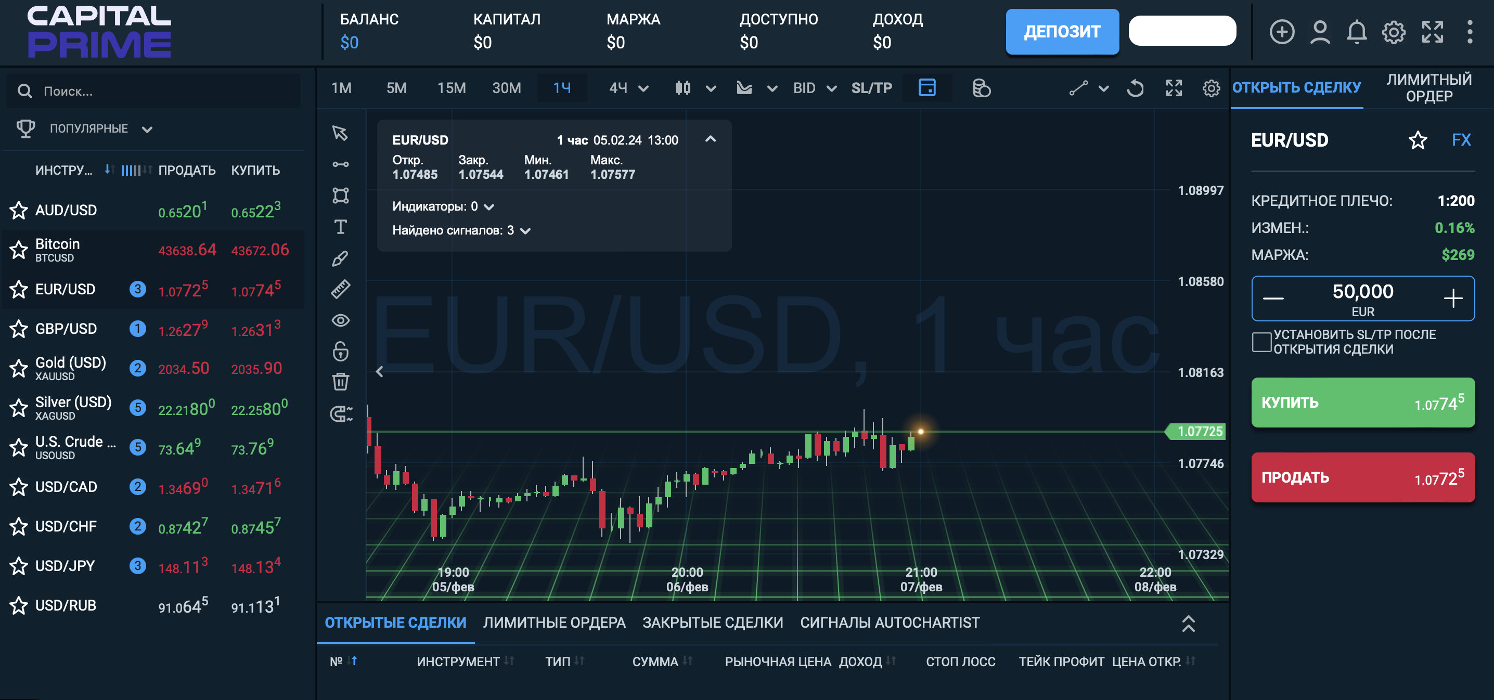Click the add plus circle icon in header
The height and width of the screenshot is (700, 1494).
point(1282,32)
